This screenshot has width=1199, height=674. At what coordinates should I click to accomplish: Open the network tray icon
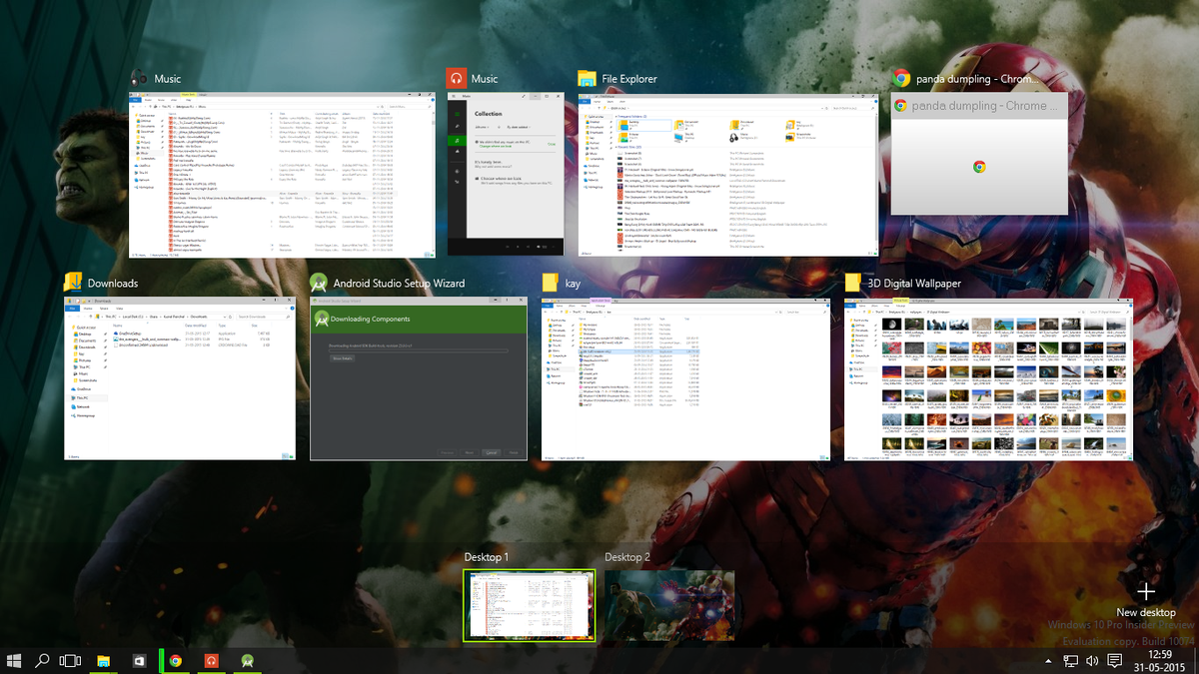(x=1070, y=661)
